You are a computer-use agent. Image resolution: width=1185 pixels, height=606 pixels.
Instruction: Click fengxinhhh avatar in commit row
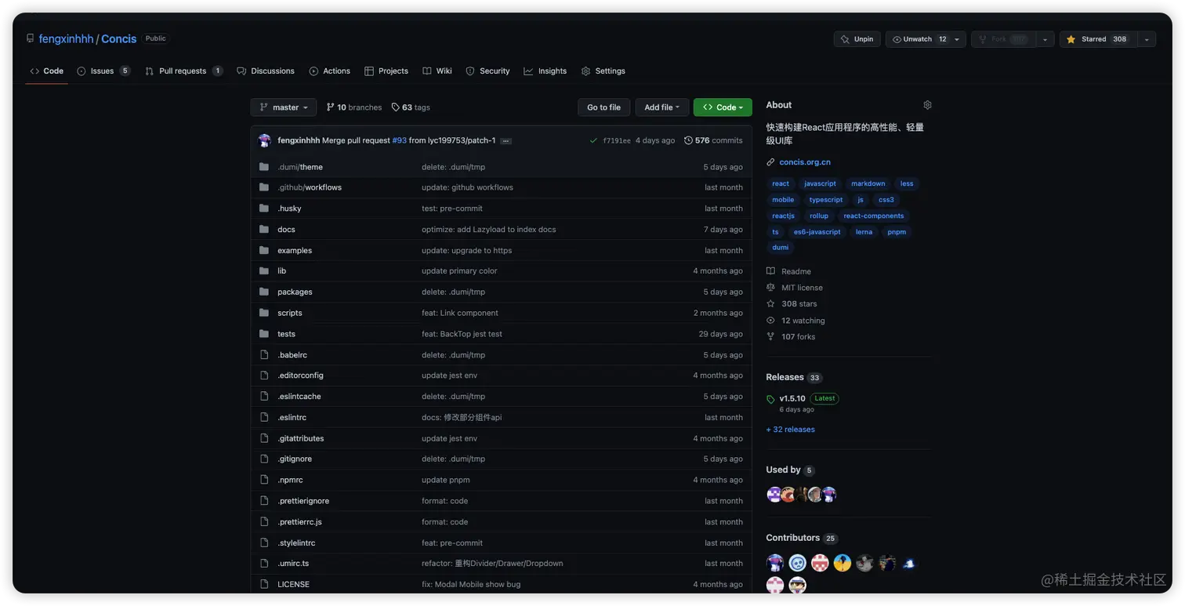(265, 140)
